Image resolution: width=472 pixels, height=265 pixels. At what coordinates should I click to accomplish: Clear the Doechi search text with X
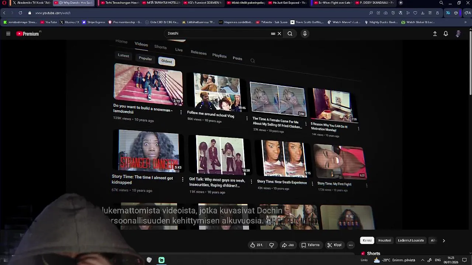point(279,33)
